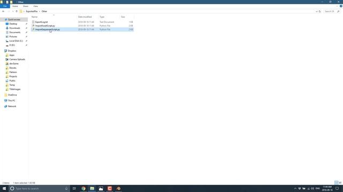Select This PC in navigation pane
Screen dimensions: 343x192
[11, 101]
